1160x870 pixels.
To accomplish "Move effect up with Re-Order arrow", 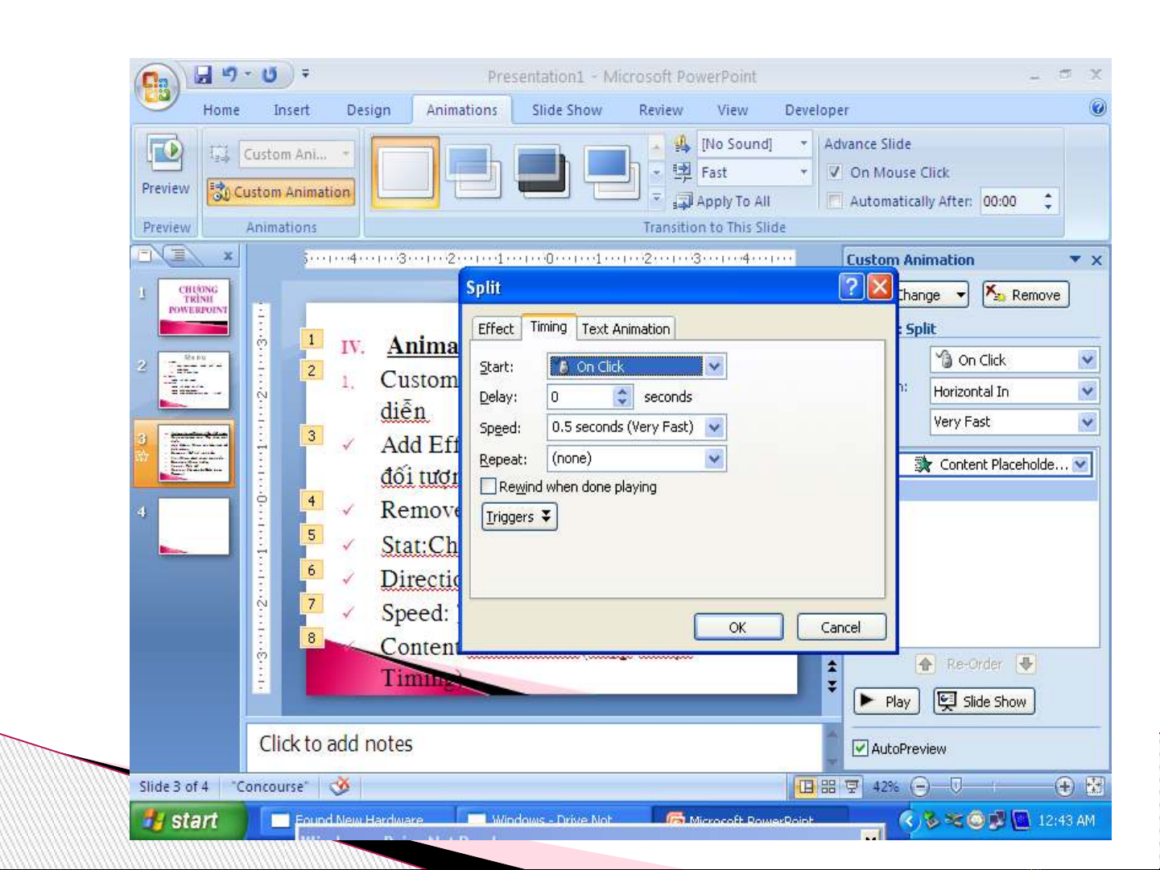I will (926, 664).
